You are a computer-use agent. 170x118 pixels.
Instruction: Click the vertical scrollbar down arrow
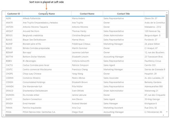click(x=167, y=112)
